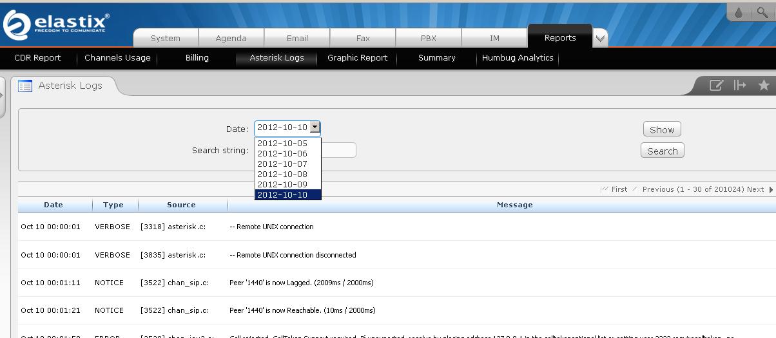Click the Next page arrow icon

(x=771, y=190)
